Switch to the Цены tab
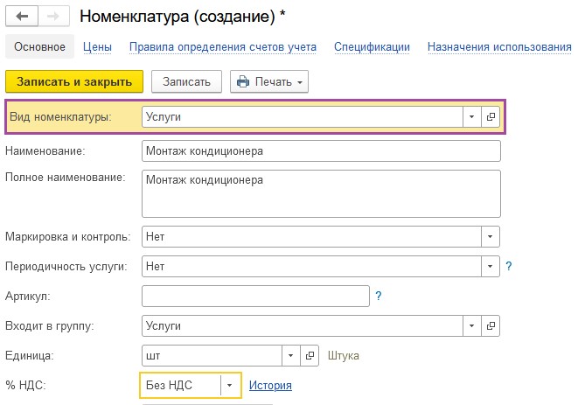 tap(97, 47)
